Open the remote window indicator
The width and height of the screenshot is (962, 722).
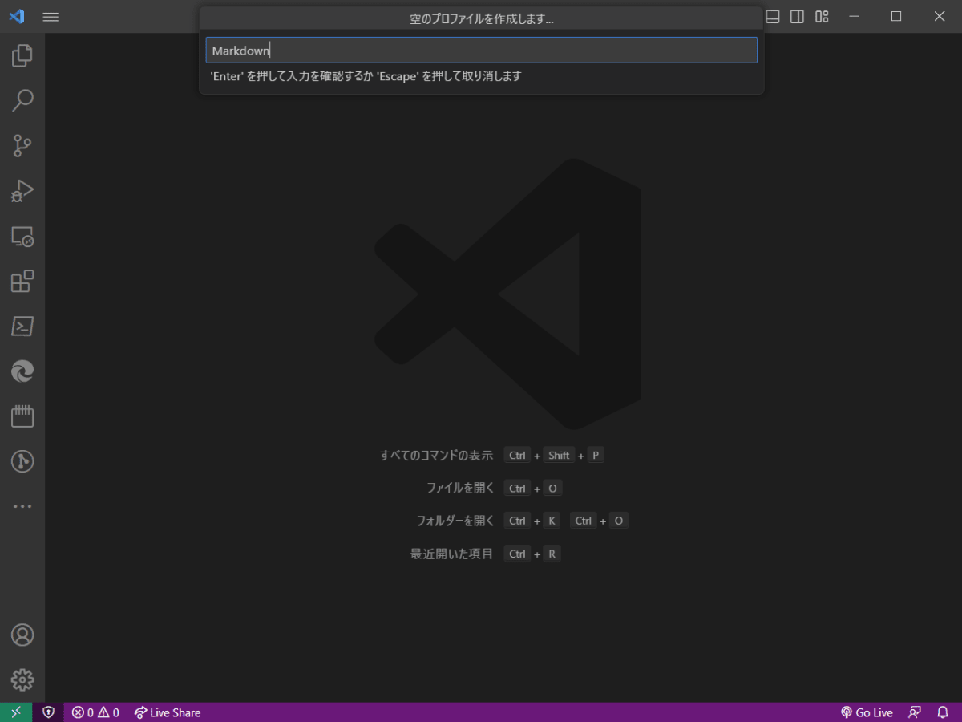16,712
